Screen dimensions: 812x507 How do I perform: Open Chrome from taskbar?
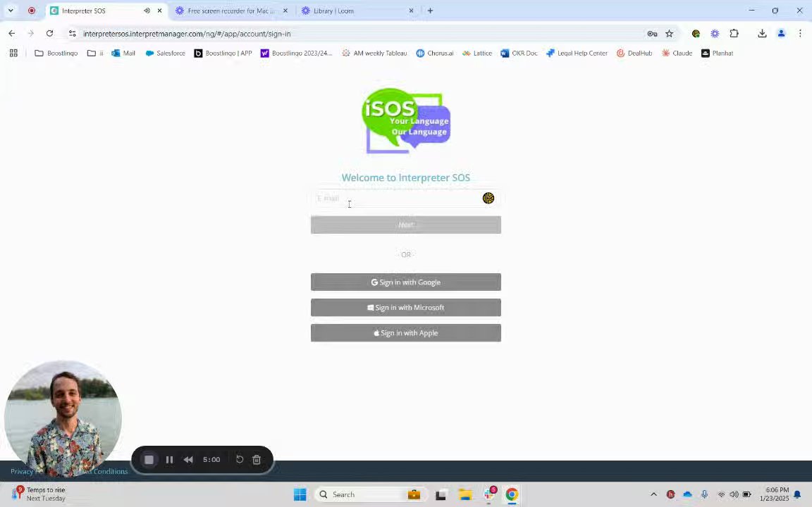point(512,494)
